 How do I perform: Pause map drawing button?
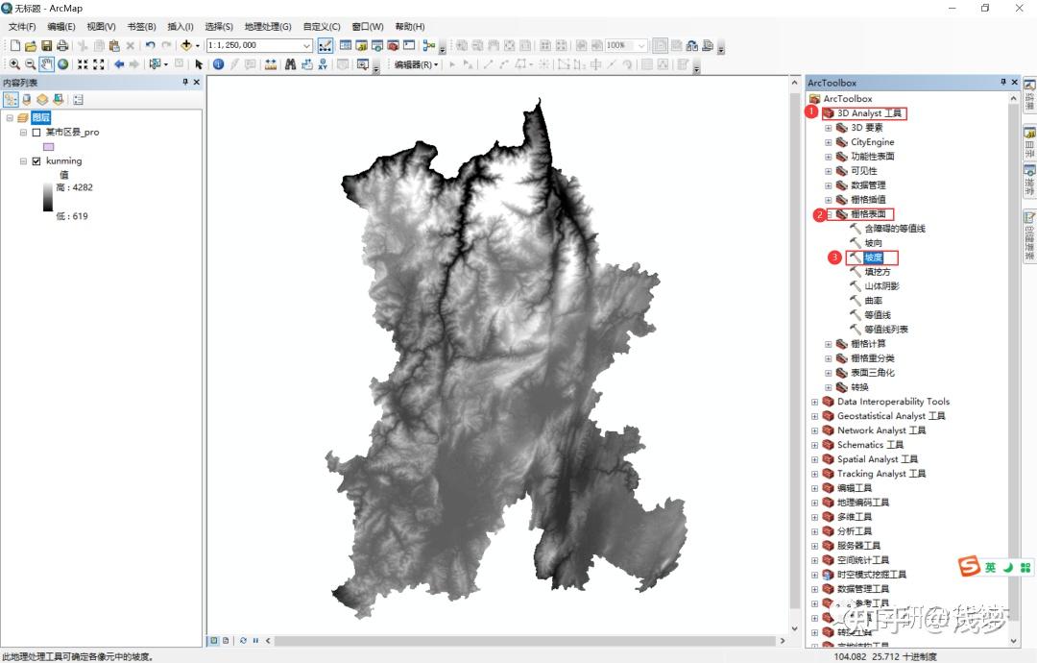pos(255,641)
